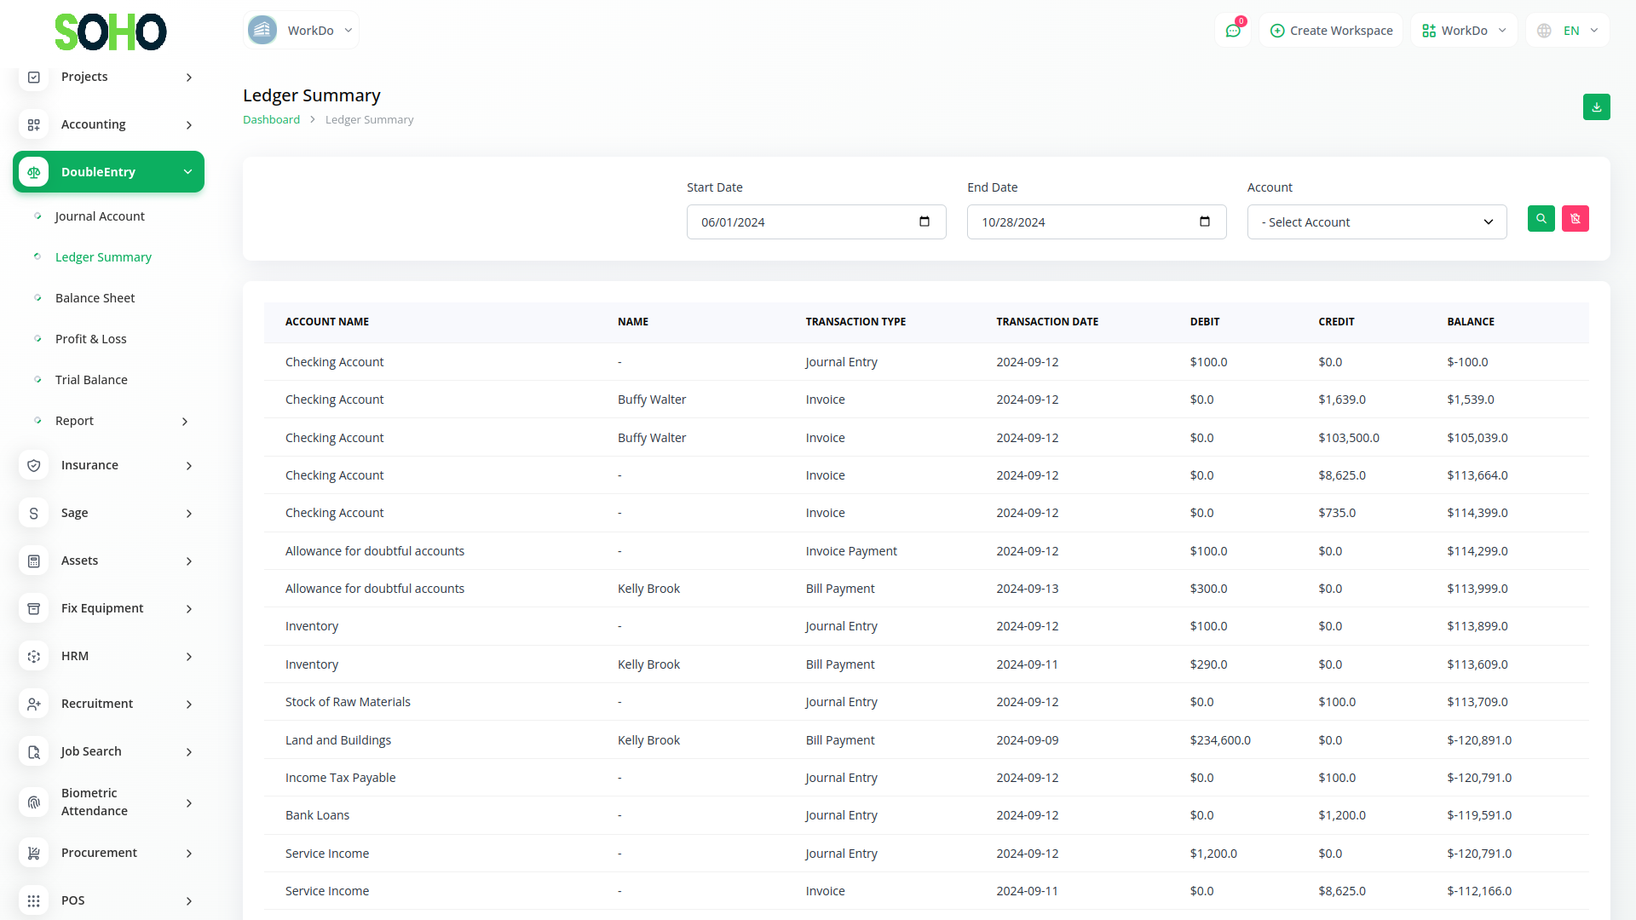The image size is (1636, 920).
Task: Go to the Trial Balance page
Action: pos(91,380)
